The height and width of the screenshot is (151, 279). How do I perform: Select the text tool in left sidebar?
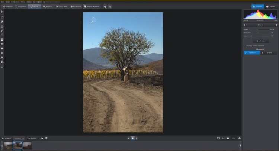(2, 53)
